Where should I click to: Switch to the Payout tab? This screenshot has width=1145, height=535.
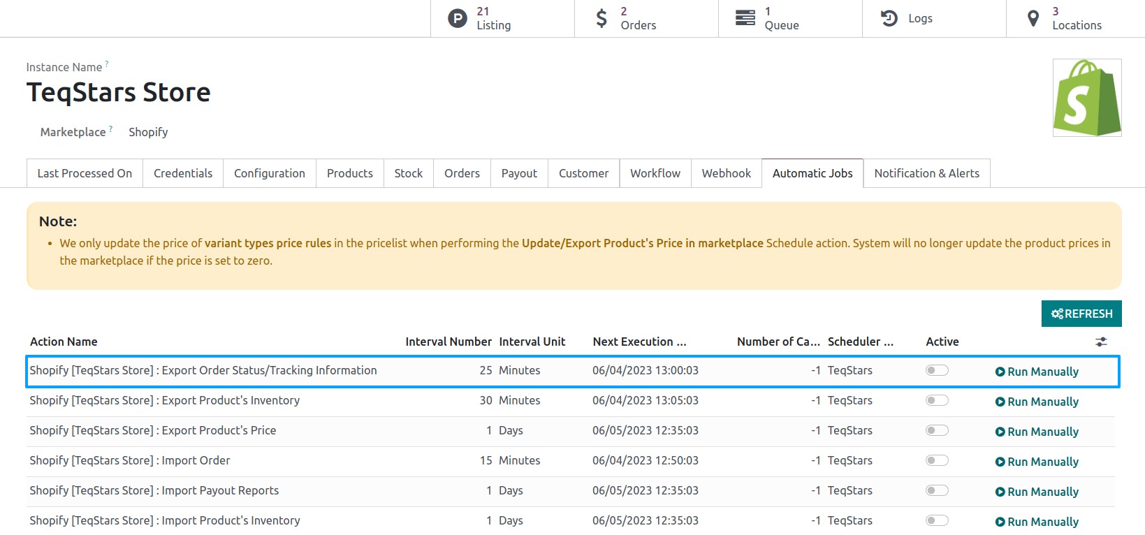tap(519, 173)
